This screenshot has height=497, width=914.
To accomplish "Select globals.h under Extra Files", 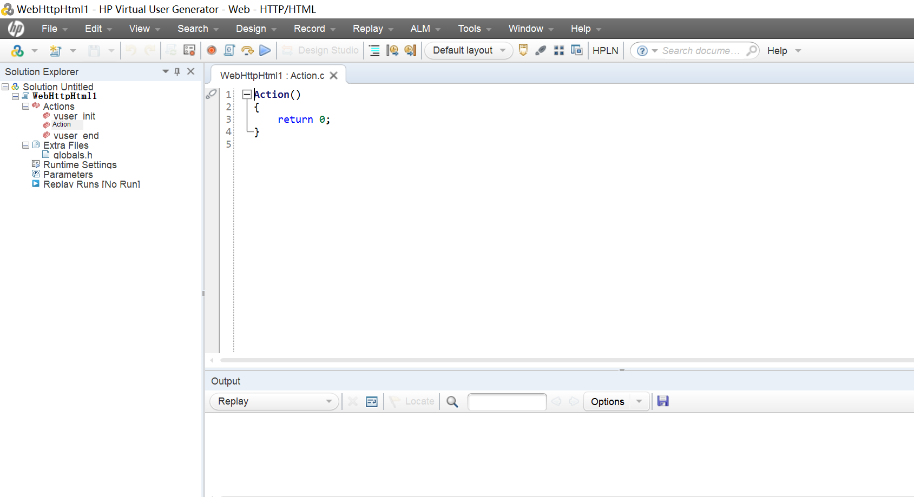I will pos(73,155).
